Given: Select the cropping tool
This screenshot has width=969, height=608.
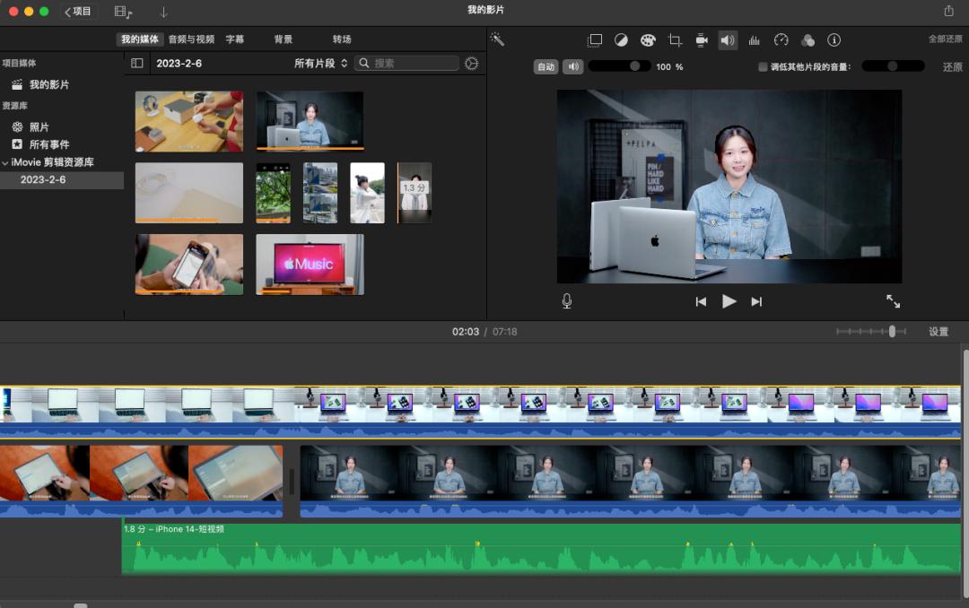Looking at the screenshot, I should (675, 40).
